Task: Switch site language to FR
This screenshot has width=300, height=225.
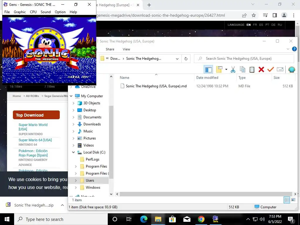Action: tap(255, 25)
